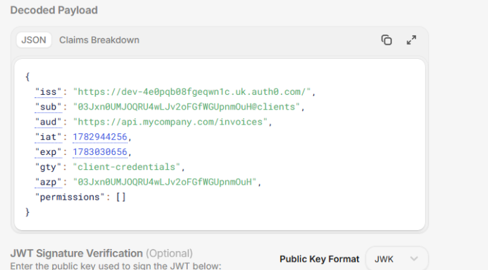
Task: Click the "sub" claim key
Action: tap(48, 107)
